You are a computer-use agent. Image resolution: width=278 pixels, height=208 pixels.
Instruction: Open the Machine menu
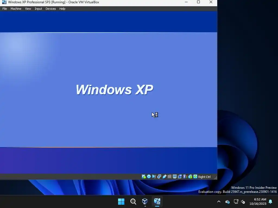click(16, 9)
